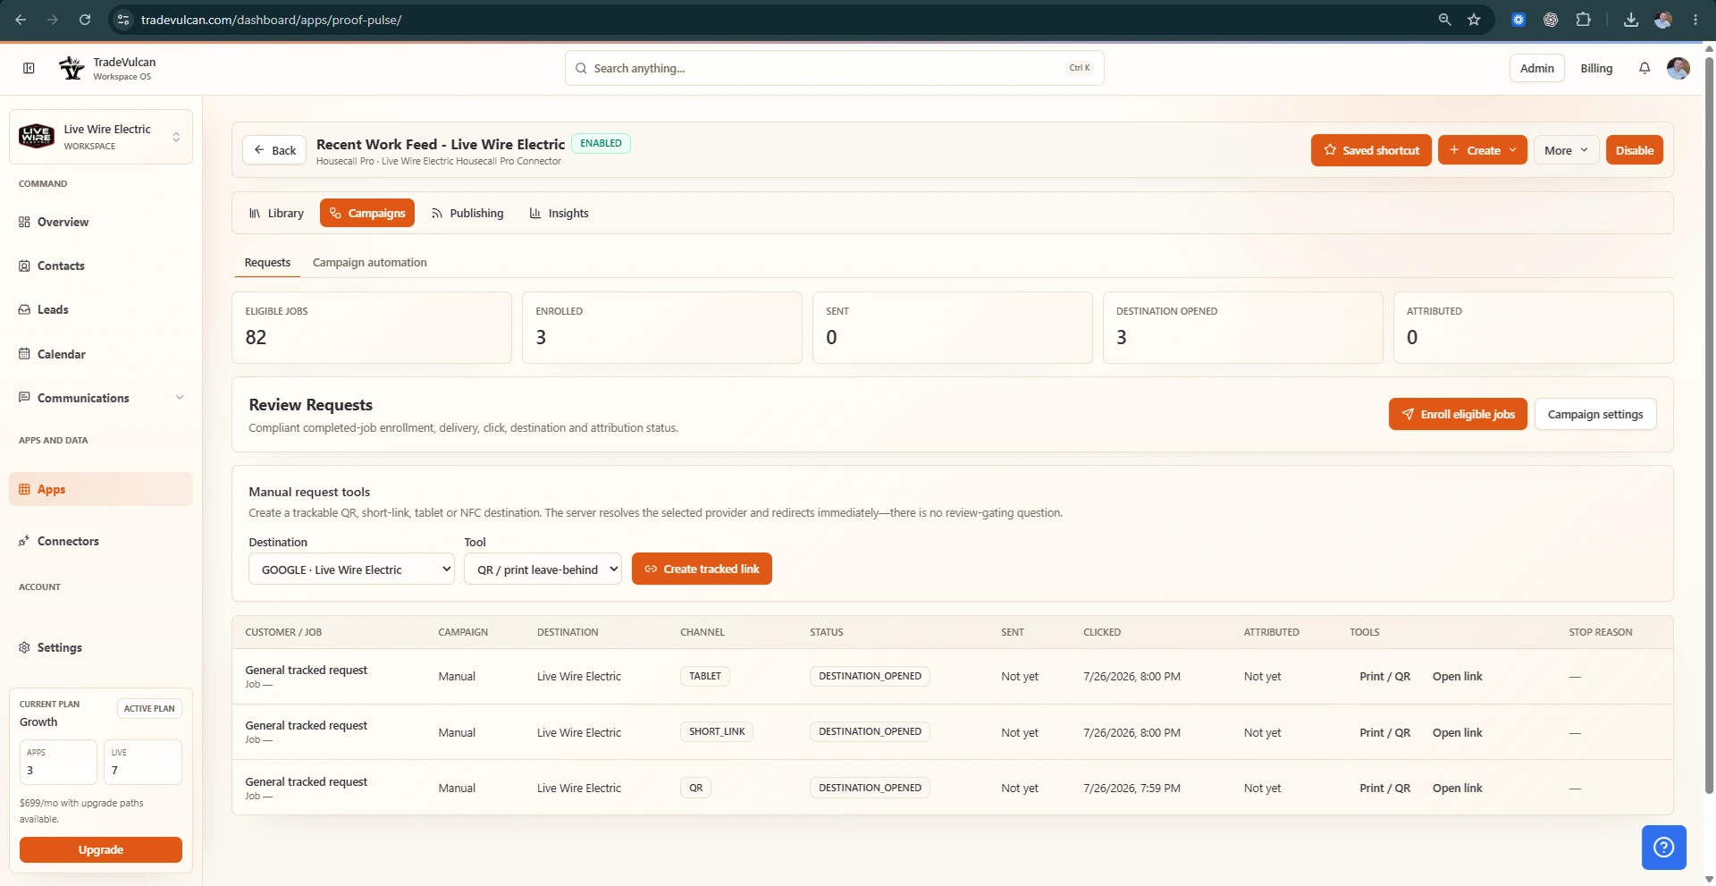This screenshot has height=886, width=1716.
Task: Click the site info icon in address bar
Action: click(124, 20)
